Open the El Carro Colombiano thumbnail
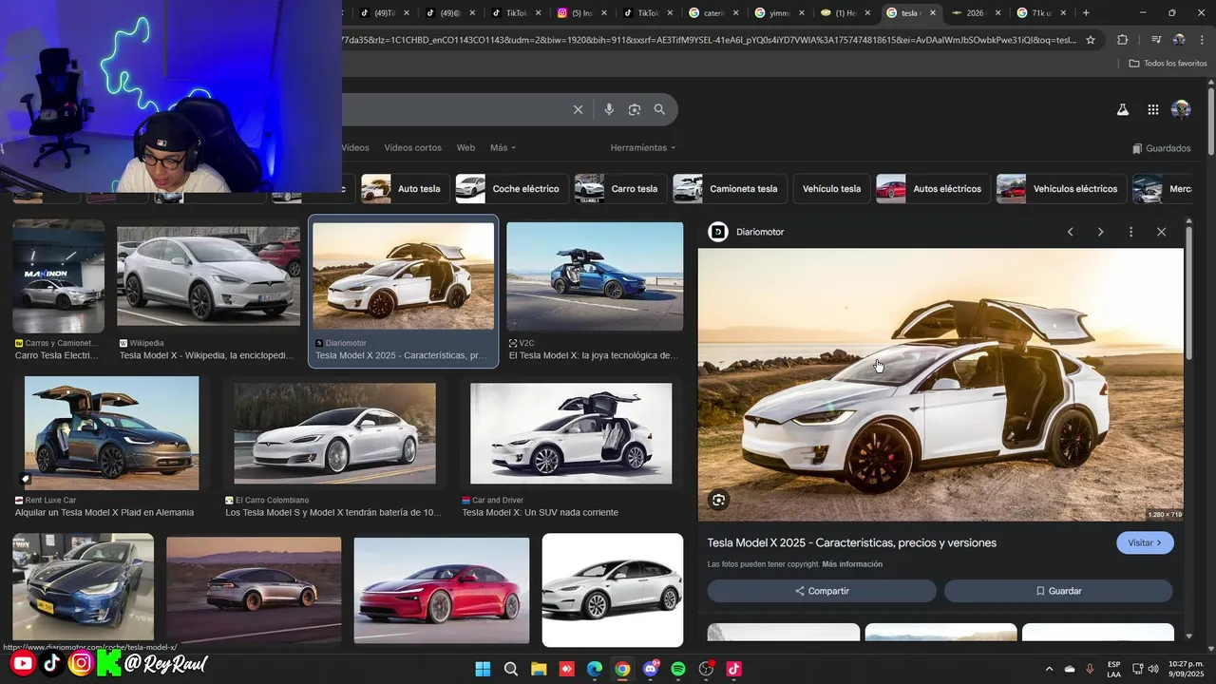 pos(334,434)
